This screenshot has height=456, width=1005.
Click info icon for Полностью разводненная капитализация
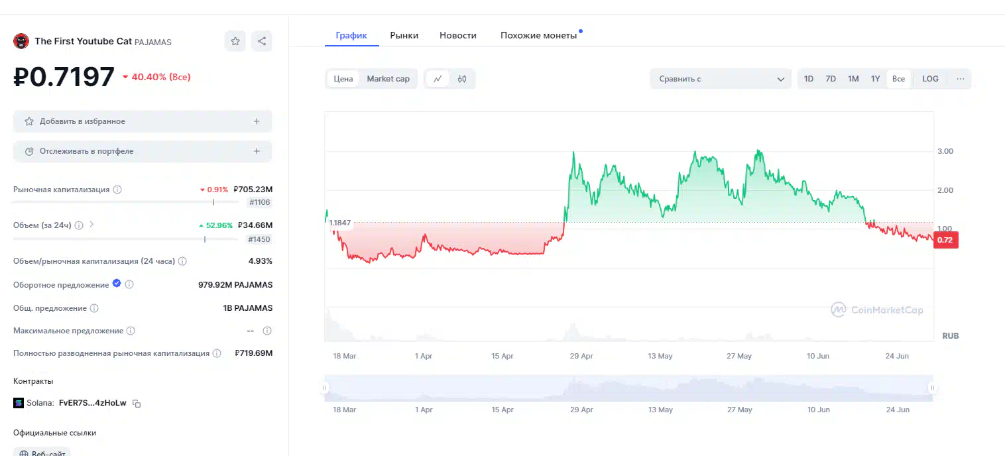point(216,353)
